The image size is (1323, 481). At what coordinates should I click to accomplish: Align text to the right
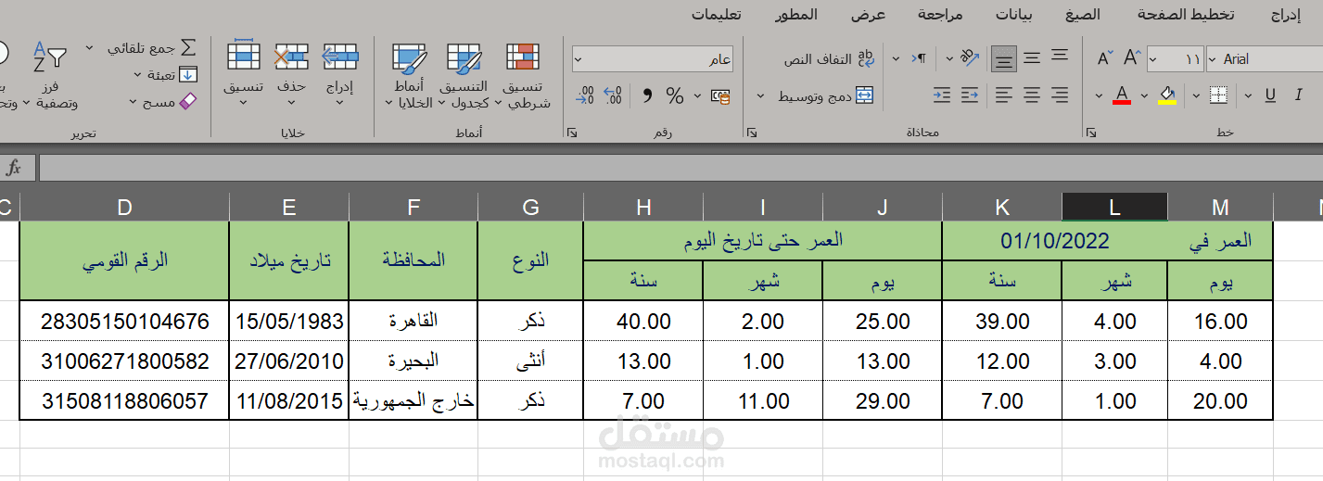point(1060,95)
